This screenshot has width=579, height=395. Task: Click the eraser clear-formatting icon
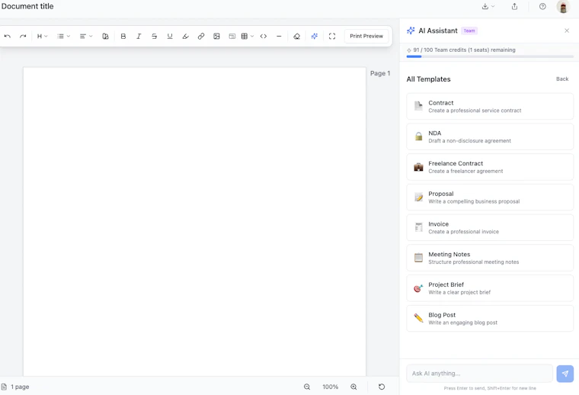click(296, 36)
